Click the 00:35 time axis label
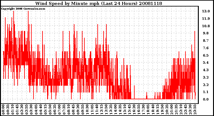 (x=8, y=110)
